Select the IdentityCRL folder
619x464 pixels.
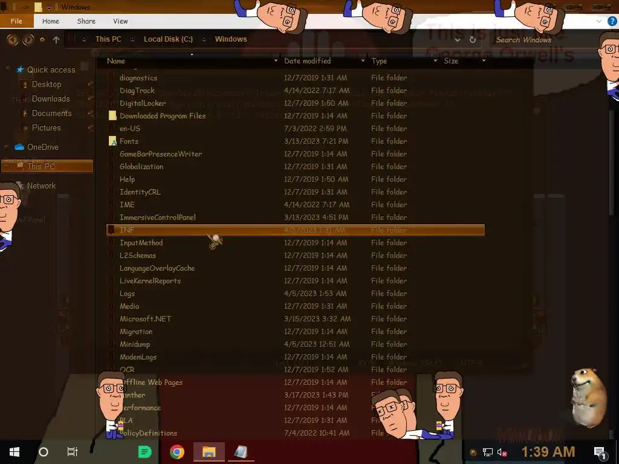click(140, 192)
